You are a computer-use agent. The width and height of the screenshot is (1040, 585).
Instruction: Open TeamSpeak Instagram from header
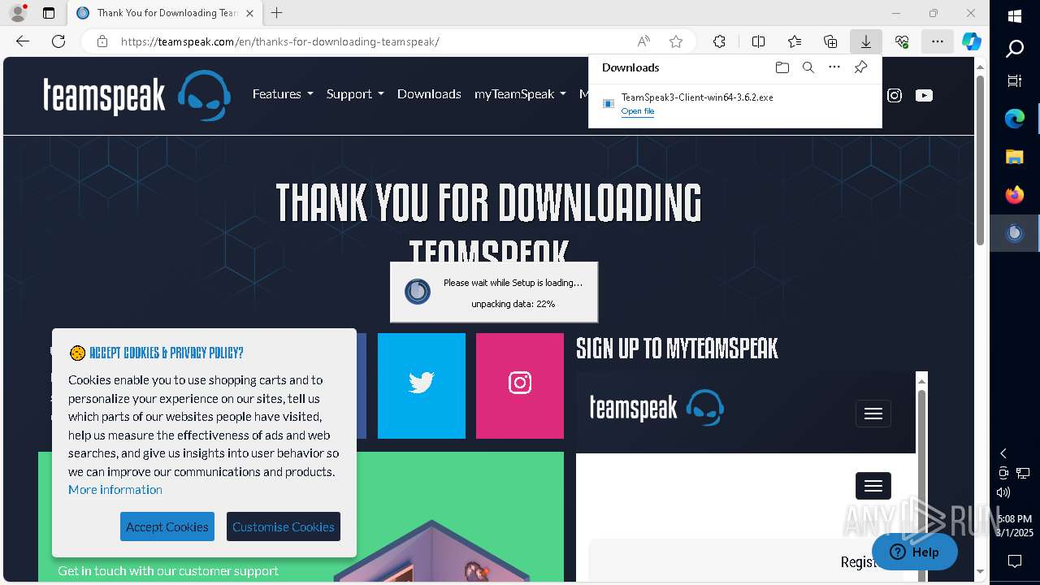coord(895,95)
